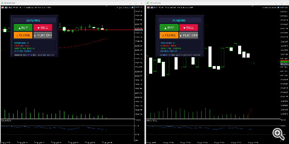Click the BUY button on right chart
Screen dimensions: 289x144
[169, 28]
